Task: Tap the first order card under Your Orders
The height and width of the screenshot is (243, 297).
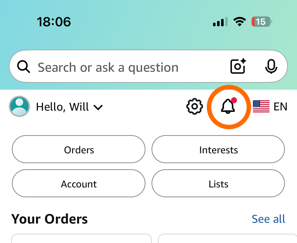Action: [x=81, y=238]
